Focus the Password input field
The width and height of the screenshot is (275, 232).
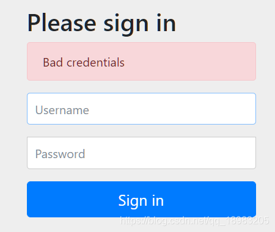click(141, 153)
